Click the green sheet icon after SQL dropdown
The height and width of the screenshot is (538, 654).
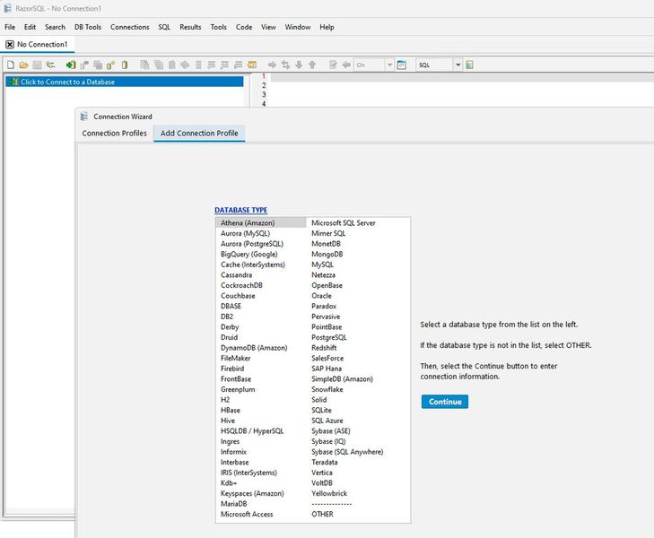point(470,65)
